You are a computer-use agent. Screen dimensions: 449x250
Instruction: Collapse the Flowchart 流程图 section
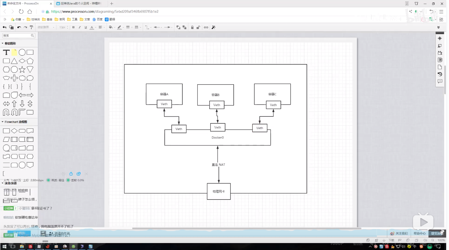coord(15,122)
